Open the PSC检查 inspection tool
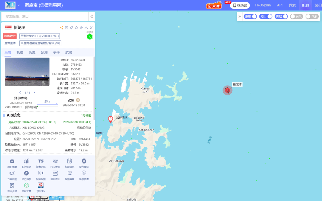Screen dimensions: 322x201 pos(55,163)
